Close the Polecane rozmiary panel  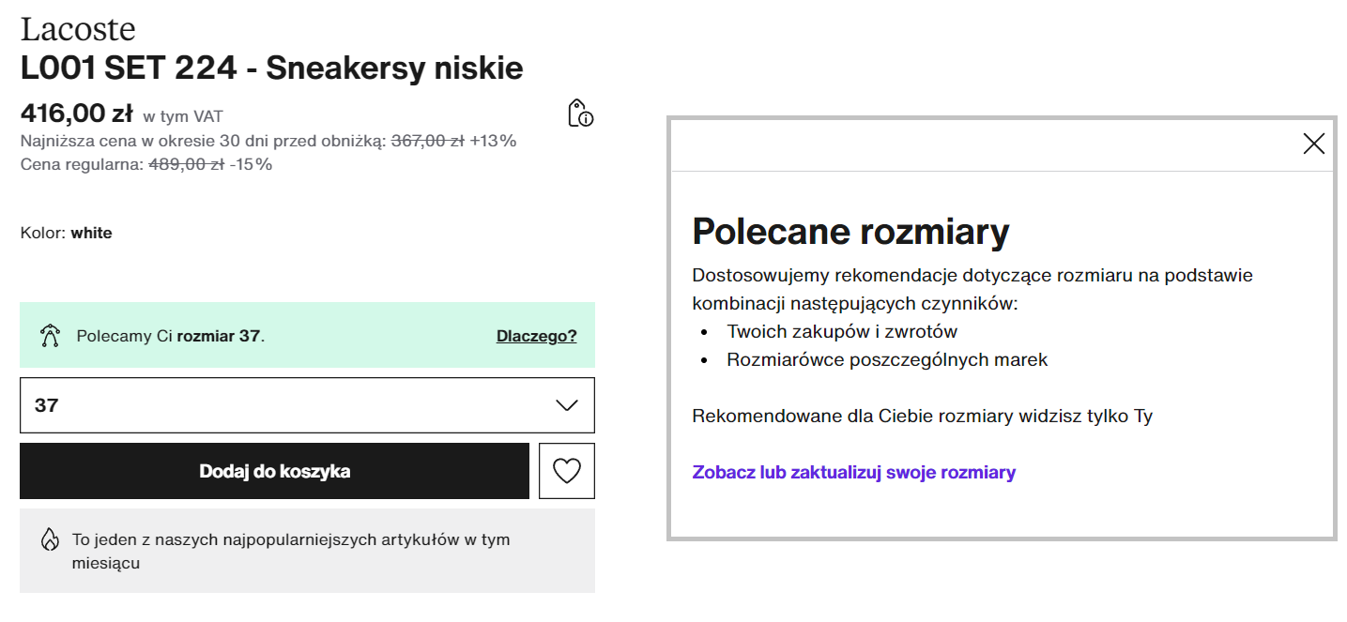[x=1313, y=144]
